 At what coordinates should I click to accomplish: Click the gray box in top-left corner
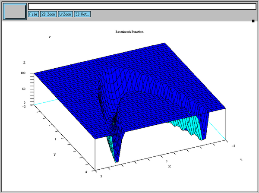click(15, 11)
